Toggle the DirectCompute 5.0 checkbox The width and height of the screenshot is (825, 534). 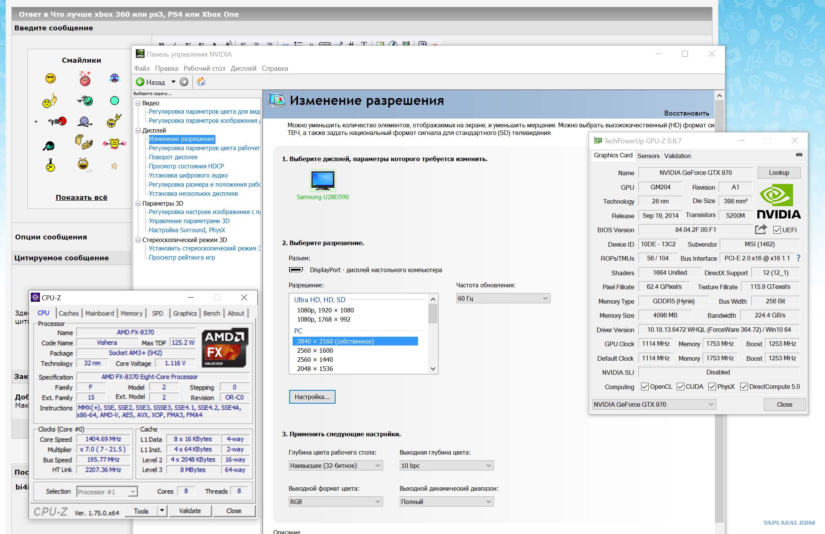[744, 387]
